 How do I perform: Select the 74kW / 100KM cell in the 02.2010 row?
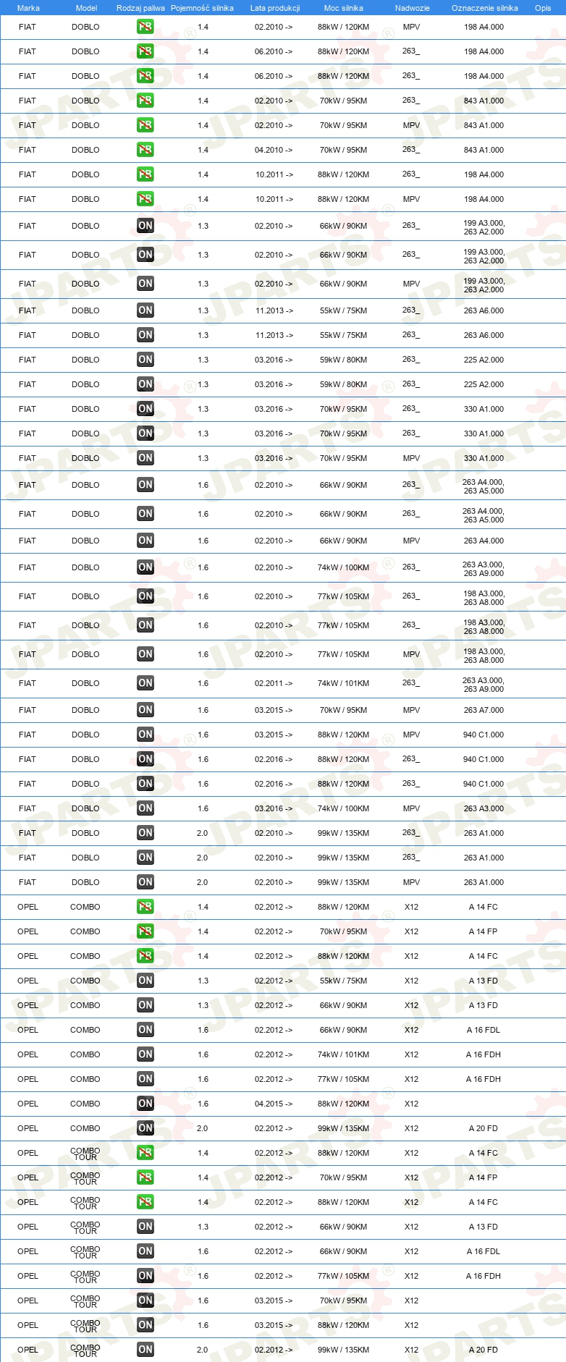[x=343, y=567]
